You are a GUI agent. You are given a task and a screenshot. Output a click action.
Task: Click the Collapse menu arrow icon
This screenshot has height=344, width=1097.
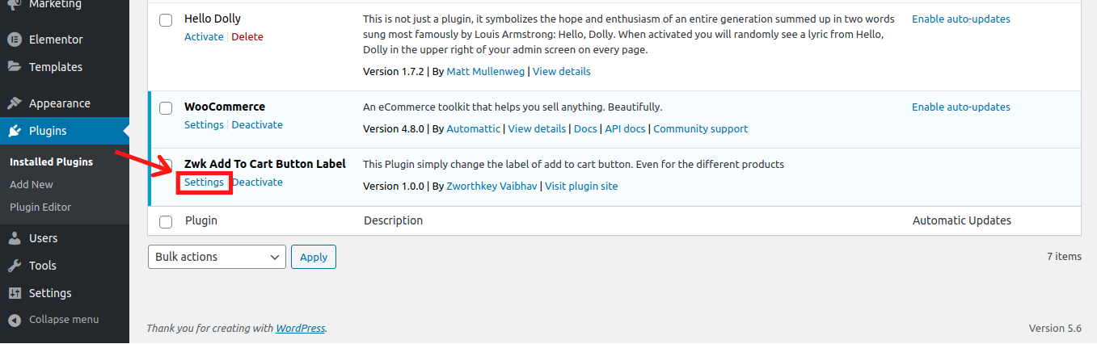click(x=14, y=320)
